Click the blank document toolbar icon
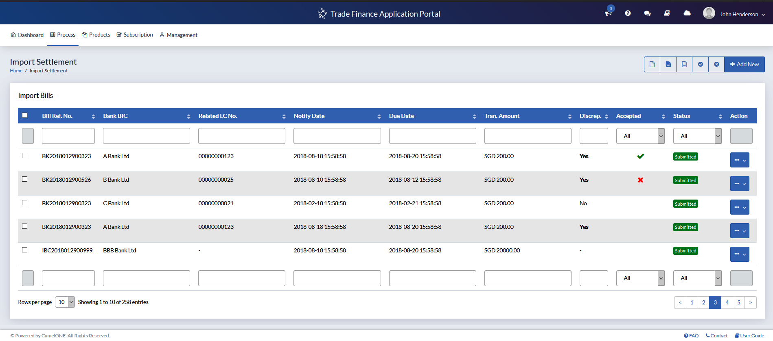The height and width of the screenshot is (341, 773). pyautogui.click(x=652, y=64)
